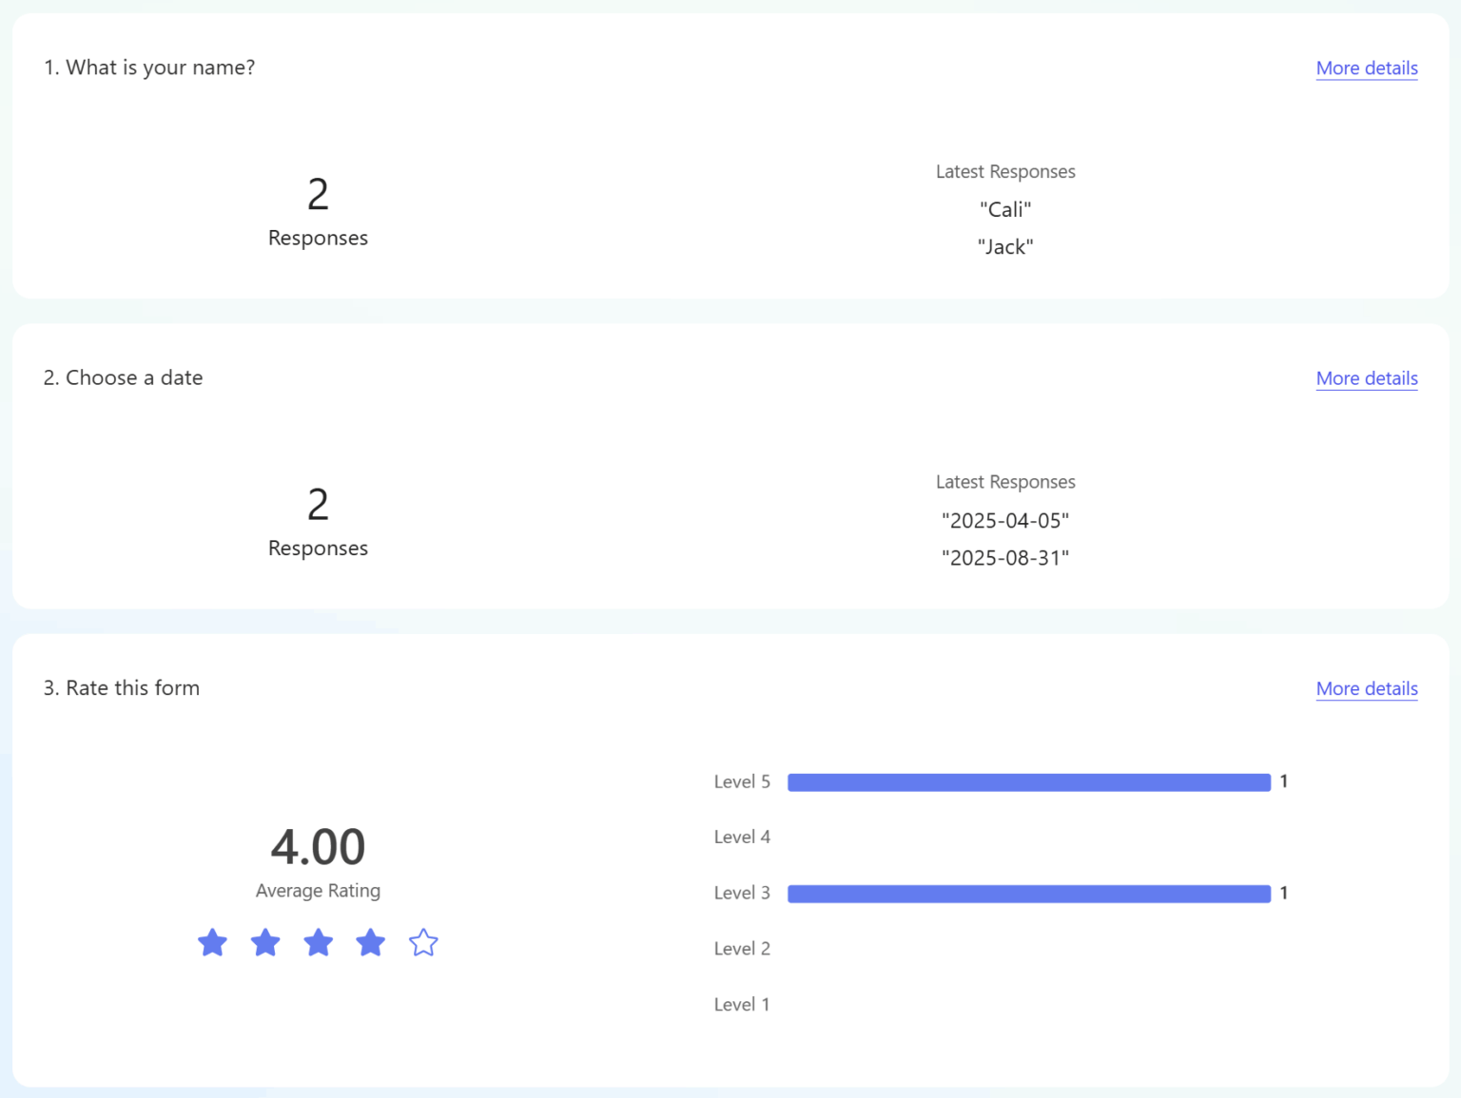Click the fourth filled star icon
The height and width of the screenshot is (1098, 1461).
click(370, 943)
